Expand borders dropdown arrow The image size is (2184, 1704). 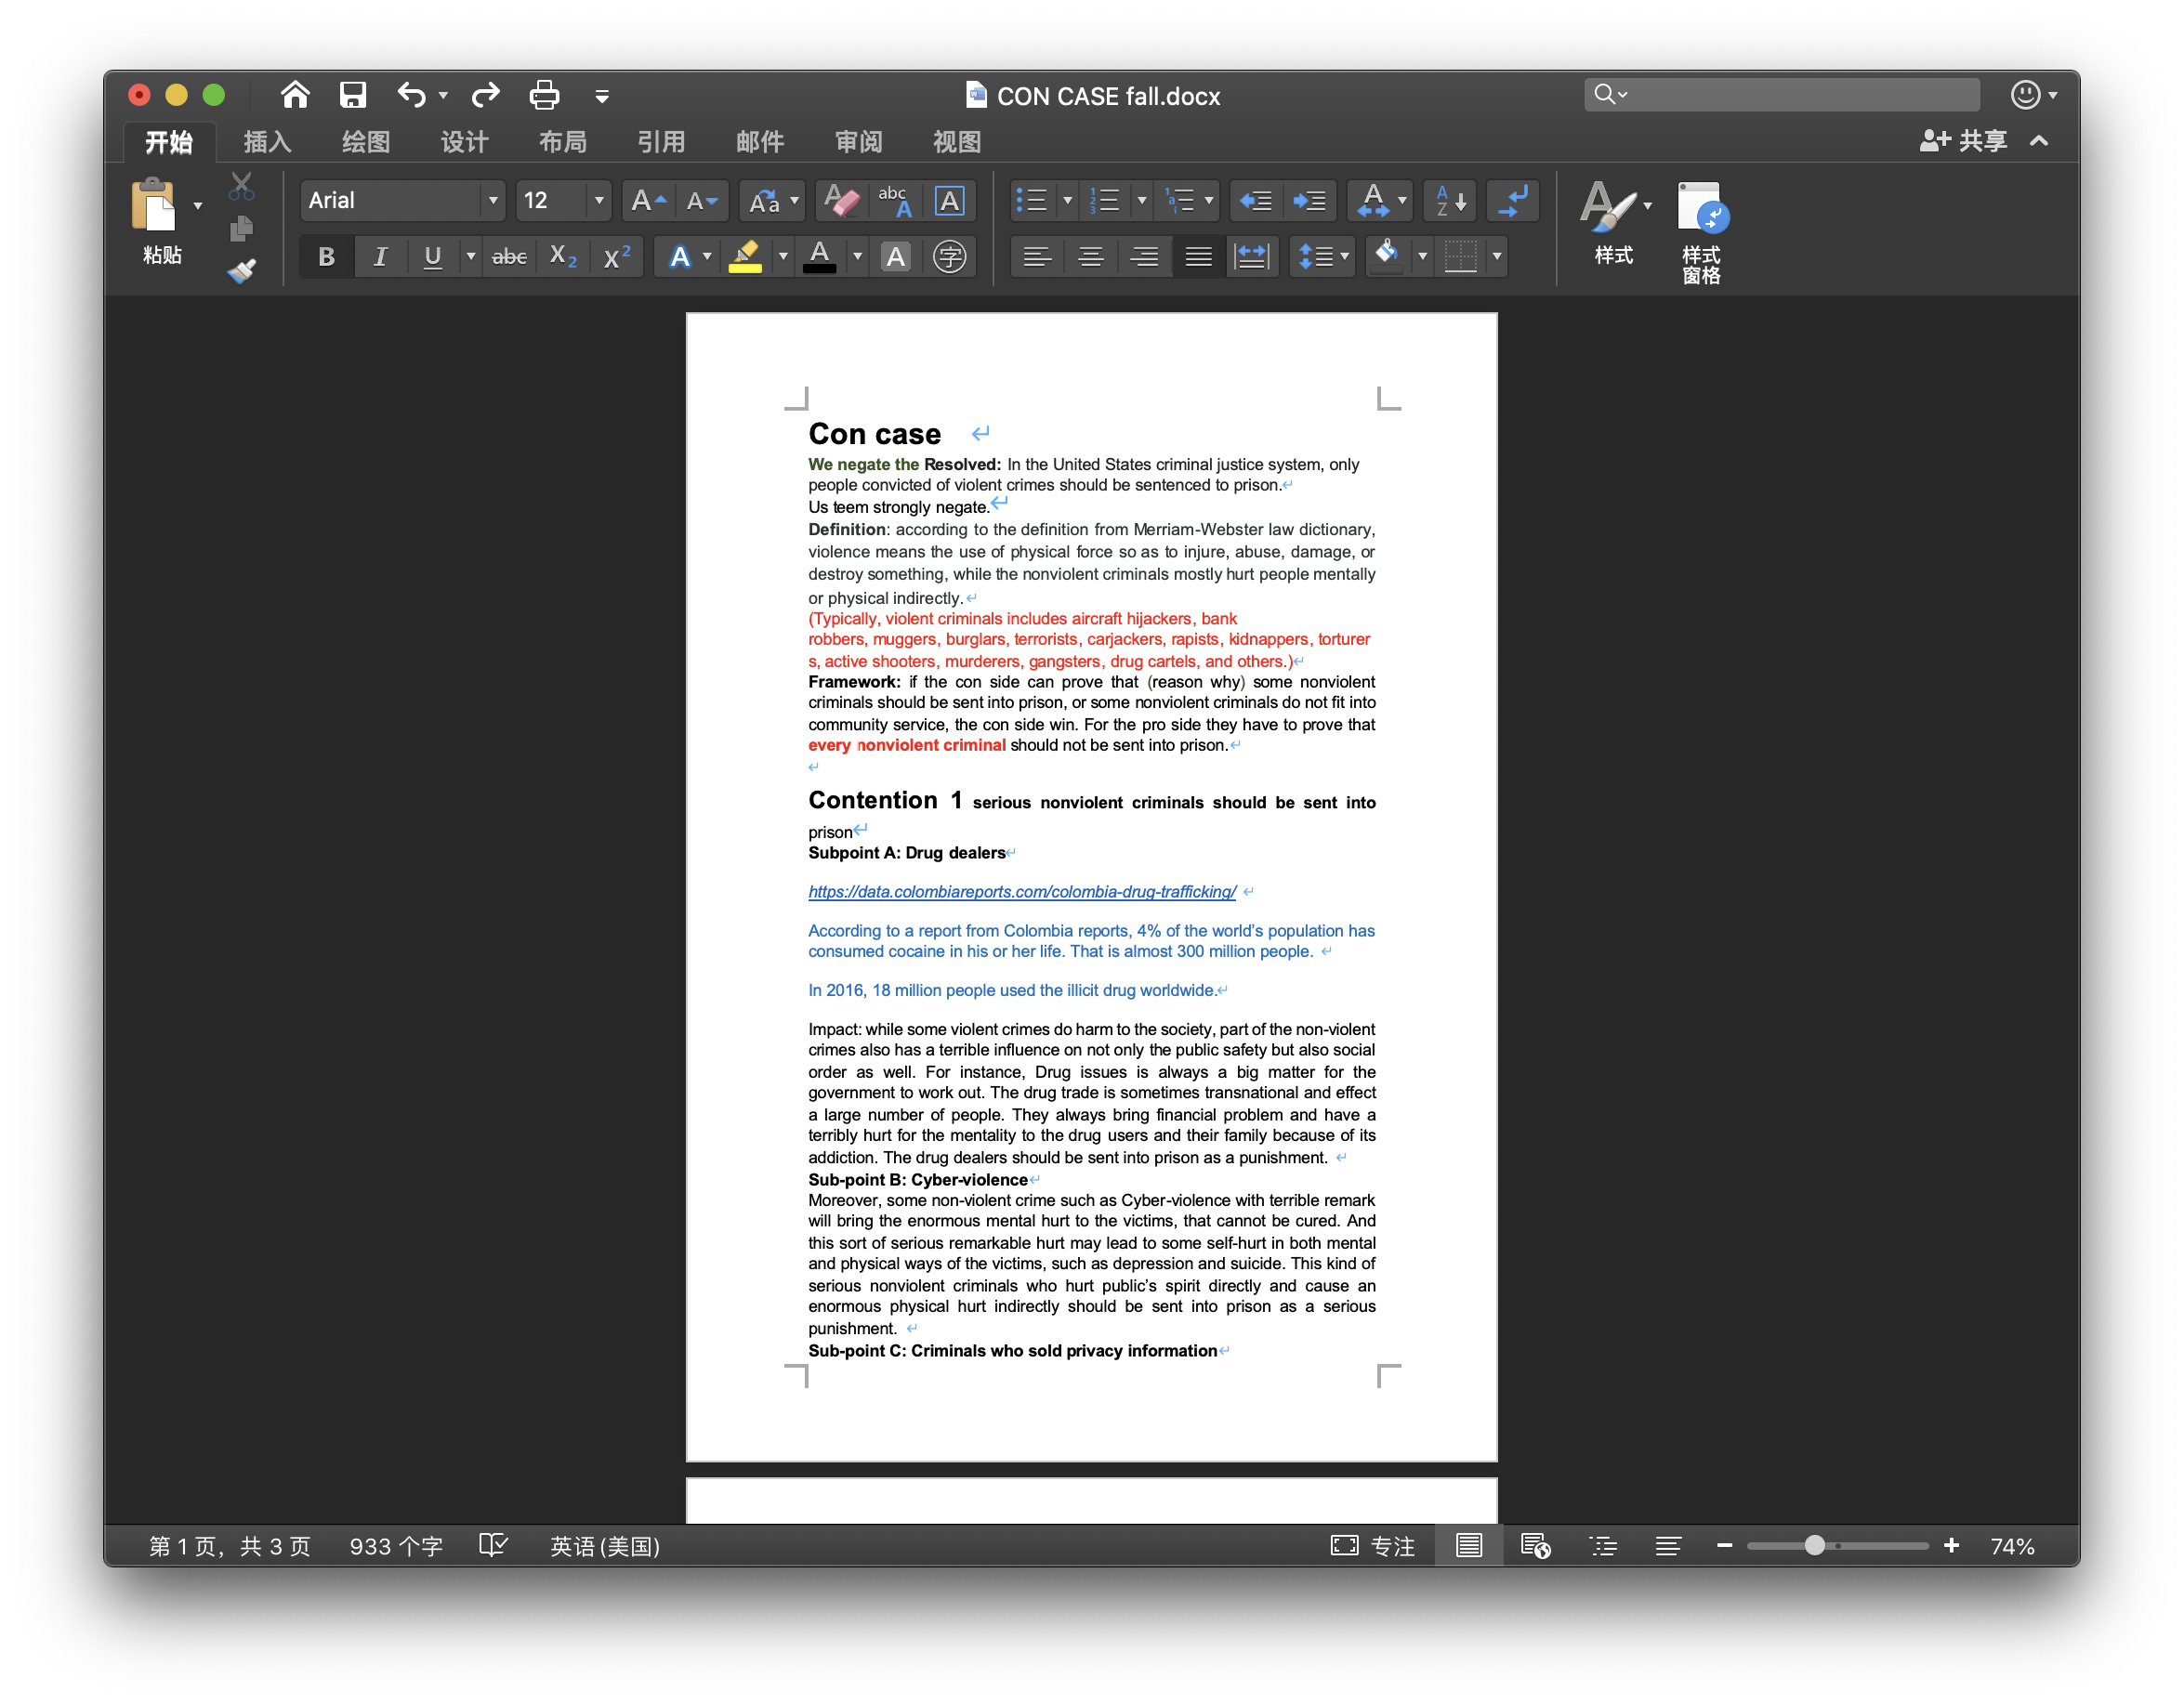[1497, 257]
